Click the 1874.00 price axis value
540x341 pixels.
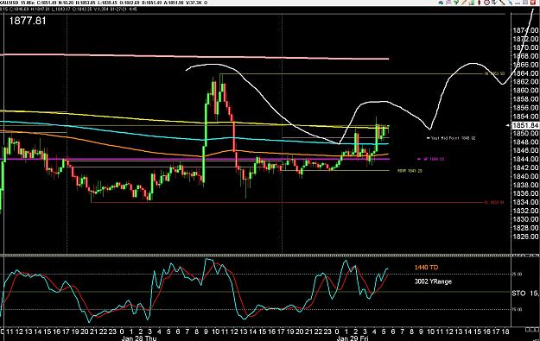(525, 30)
